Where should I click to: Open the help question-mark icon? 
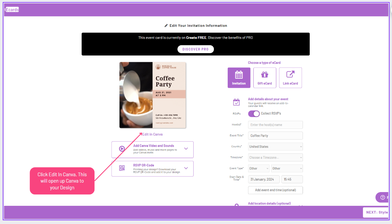[x=382, y=197]
